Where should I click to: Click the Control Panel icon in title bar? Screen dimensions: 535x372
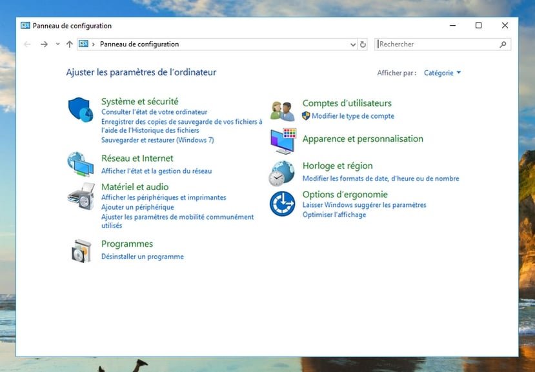coord(25,26)
